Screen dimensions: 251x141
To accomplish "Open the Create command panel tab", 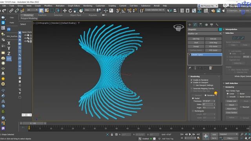I will (190, 25).
